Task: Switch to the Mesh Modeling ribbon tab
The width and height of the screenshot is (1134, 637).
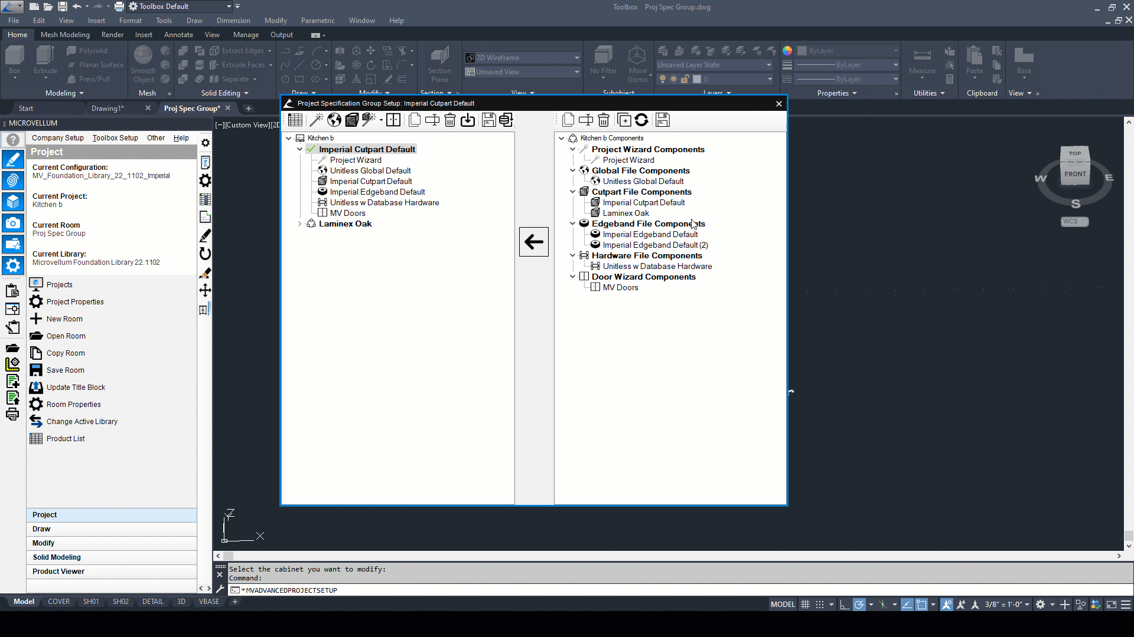Action: tap(65, 35)
